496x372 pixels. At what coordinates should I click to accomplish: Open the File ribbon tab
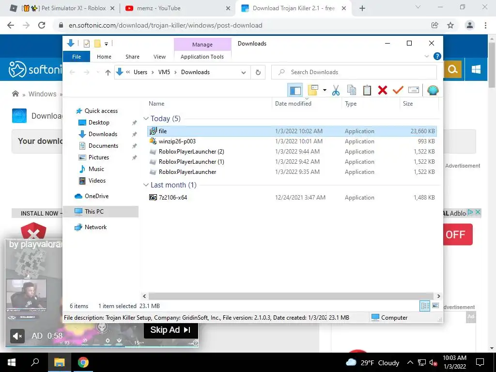pos(77,57)
